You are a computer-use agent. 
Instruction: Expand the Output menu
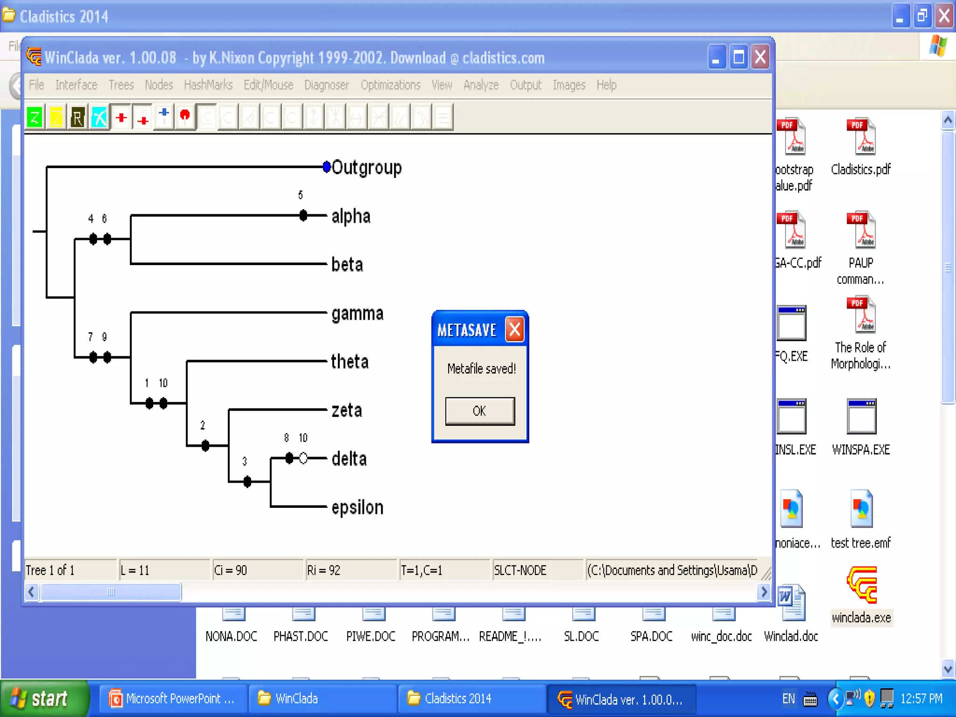click(525, 85)
